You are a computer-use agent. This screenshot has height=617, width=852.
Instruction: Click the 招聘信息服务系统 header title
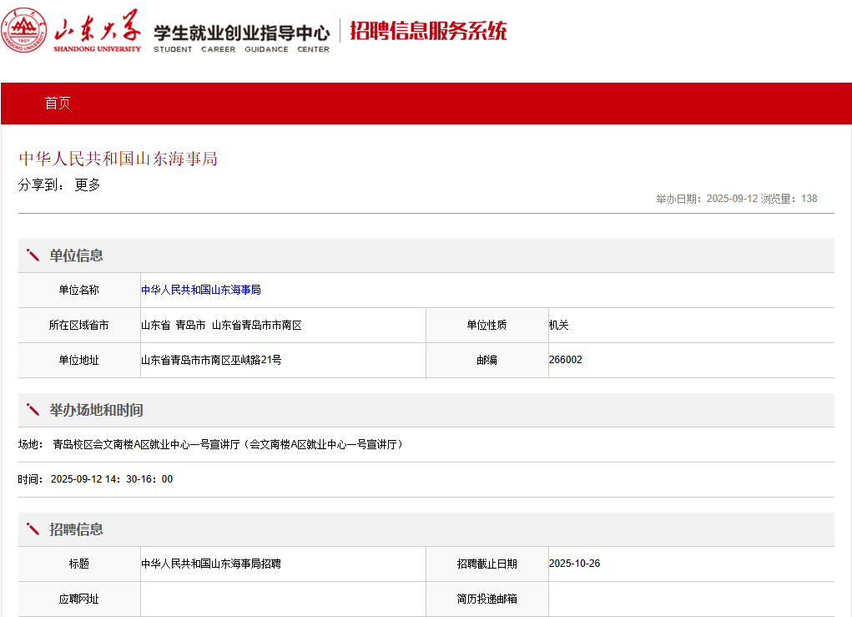428,30
